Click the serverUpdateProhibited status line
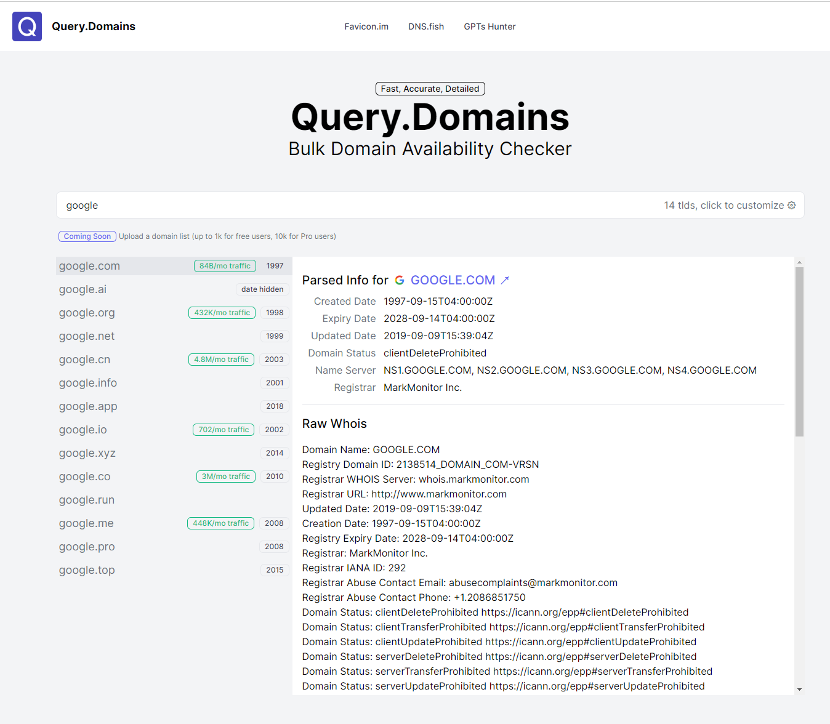830x724 pixels. [x=504, y=686]
